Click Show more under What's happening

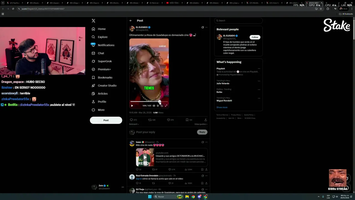point(222,107)
